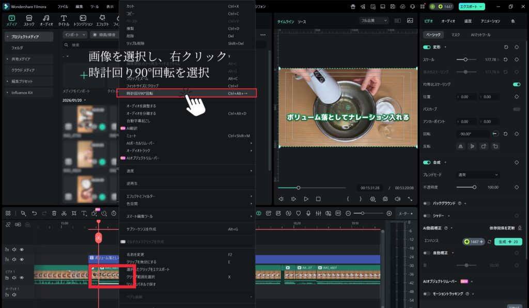Click the エクスポート export button
This screenshot has height=308, width=529.
pyautogui.click(x=472, y=7)
